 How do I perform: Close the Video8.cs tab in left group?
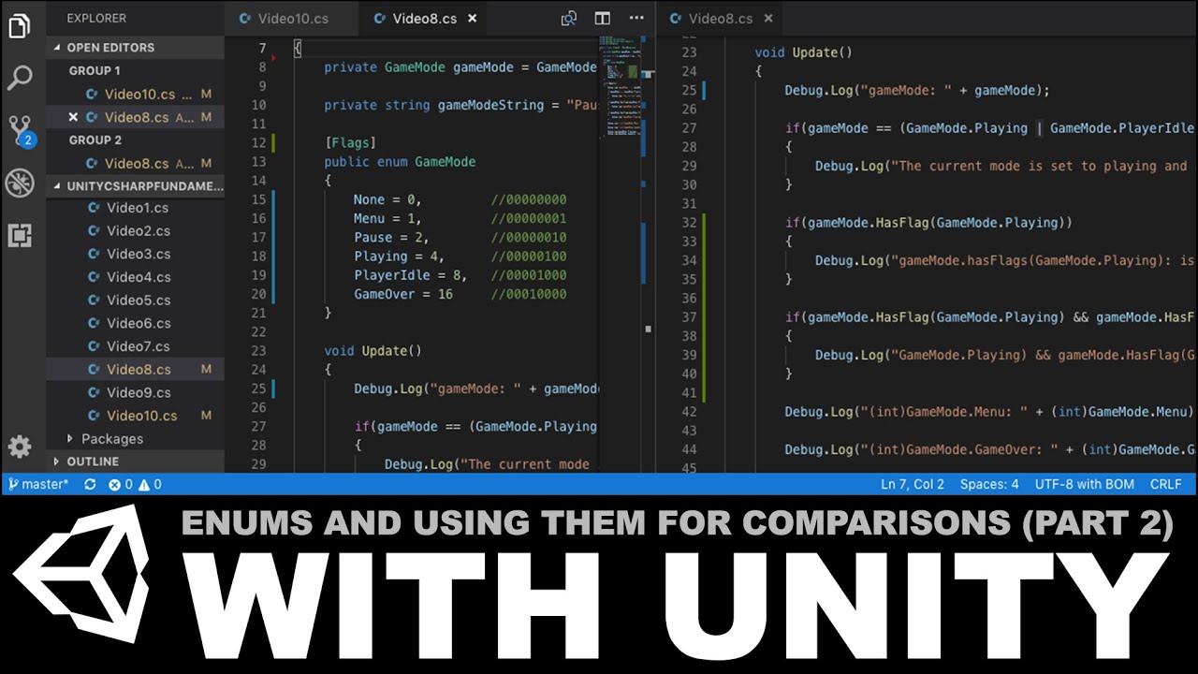(x=472, y=18)
